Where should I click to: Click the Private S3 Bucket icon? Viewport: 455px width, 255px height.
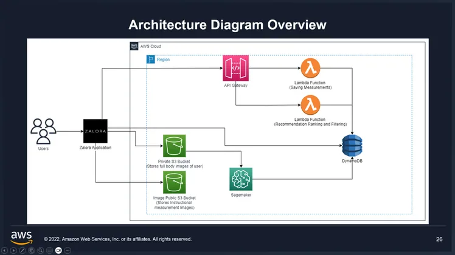[x=175, y=146]
